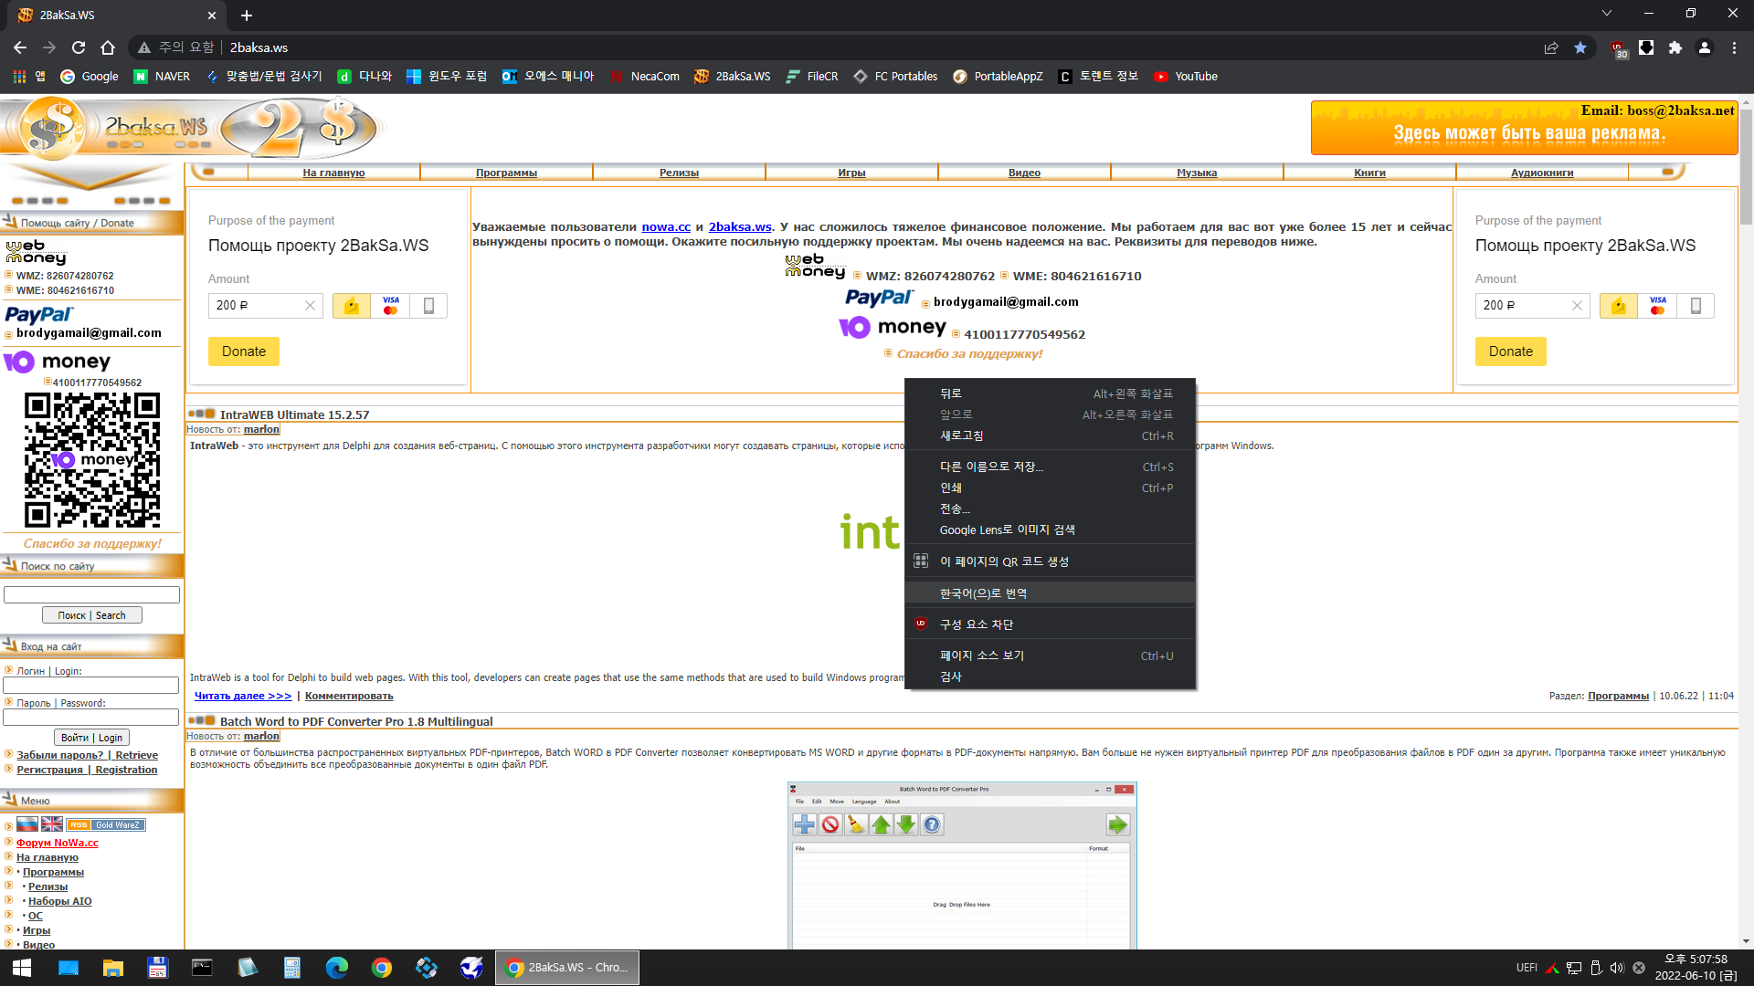1754x986 pixels.
Task: Focus the Пароль | Password input field
Action: pos(91,717)
